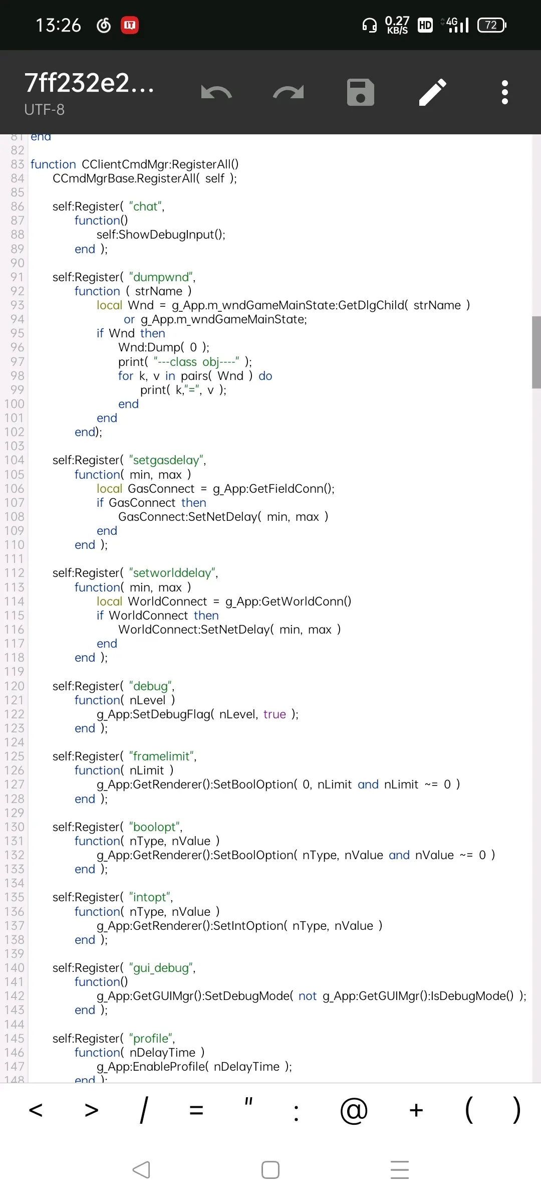The width and height of the screenshot is (541, 1203).
Task: Tap "or g_App.m_wndGameMainState;" on line 94
Action: pos(215,319)
